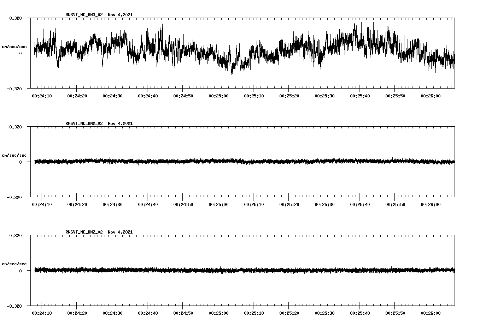Select the 00:25:50 time label under HN3 plot
The height and width of the screenshot is (326, 480).
point(396,96)
